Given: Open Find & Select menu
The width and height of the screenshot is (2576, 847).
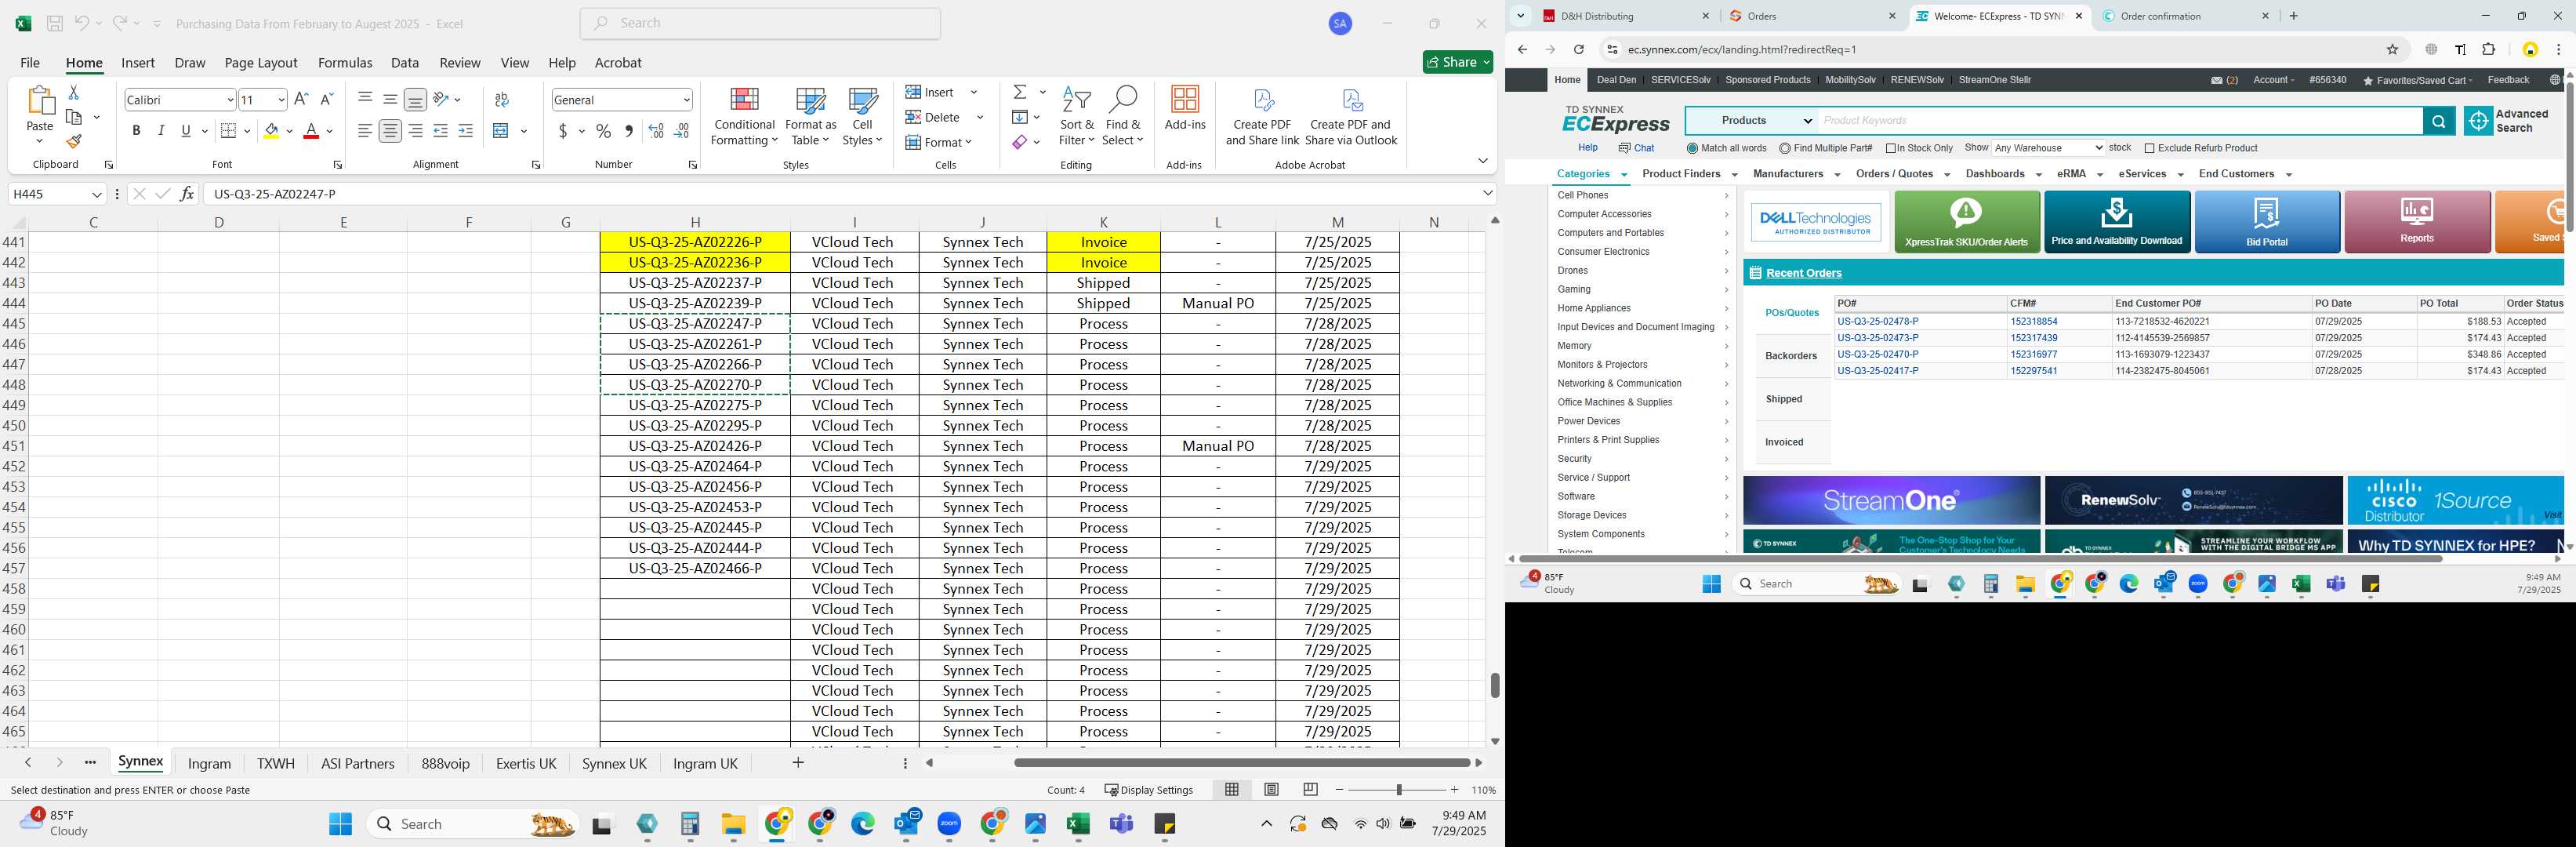Looking at the screenshot, I should click(x=1123, y=116).
